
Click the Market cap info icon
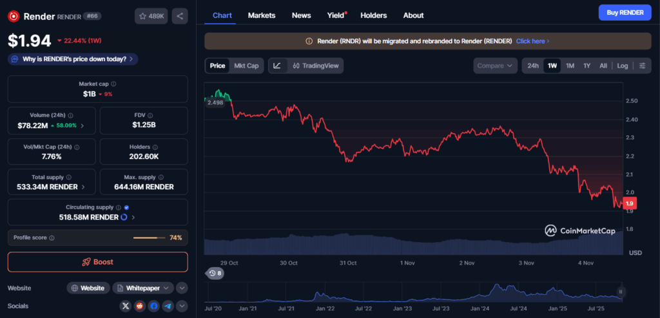[x=113, y=84]
